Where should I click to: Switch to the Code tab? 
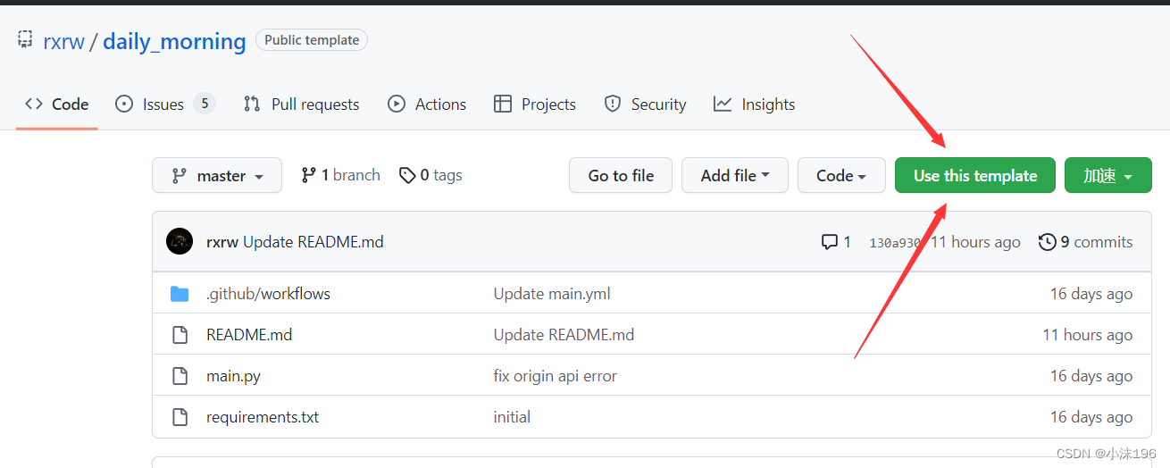tap(57, 104)
